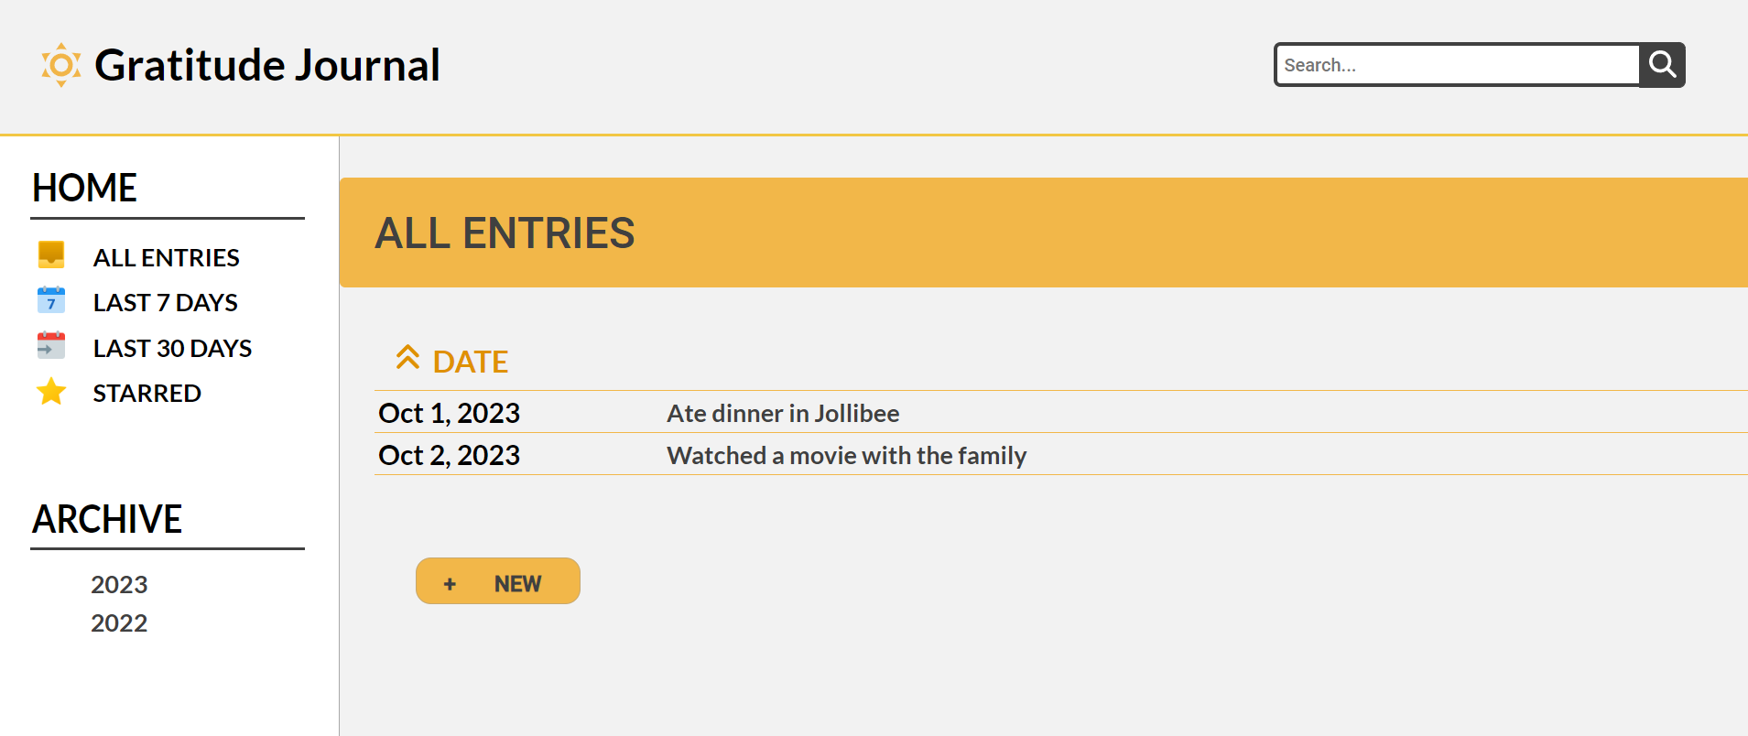The height and width of the screenshot is (736, 1748).
Task: Focus the Search input field
Action: [1458, 65]
